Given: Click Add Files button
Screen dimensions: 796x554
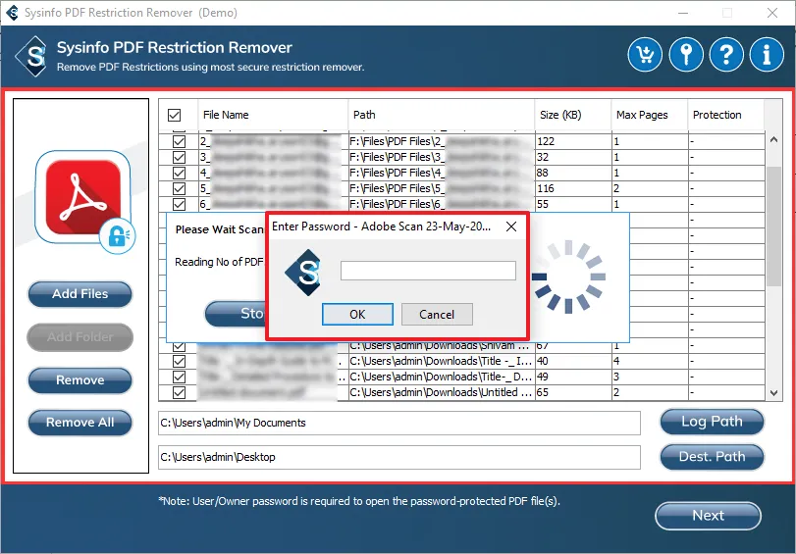Looking at the screenshot, I should (80, 294).
